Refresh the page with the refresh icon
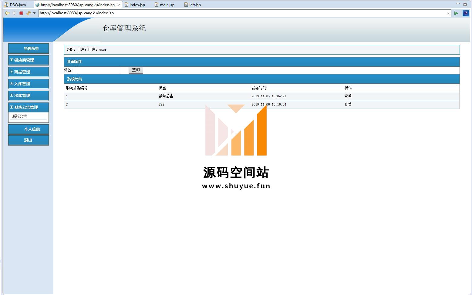Viewport: 472px width, 295px height. pos(29,13)
